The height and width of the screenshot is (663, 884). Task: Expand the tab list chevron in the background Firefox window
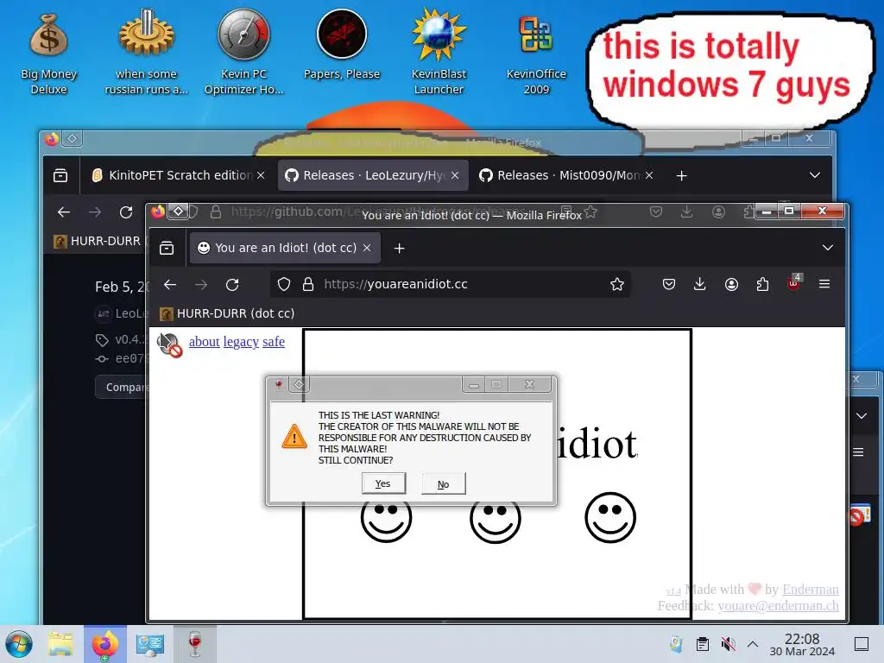(x=815, y=175)
